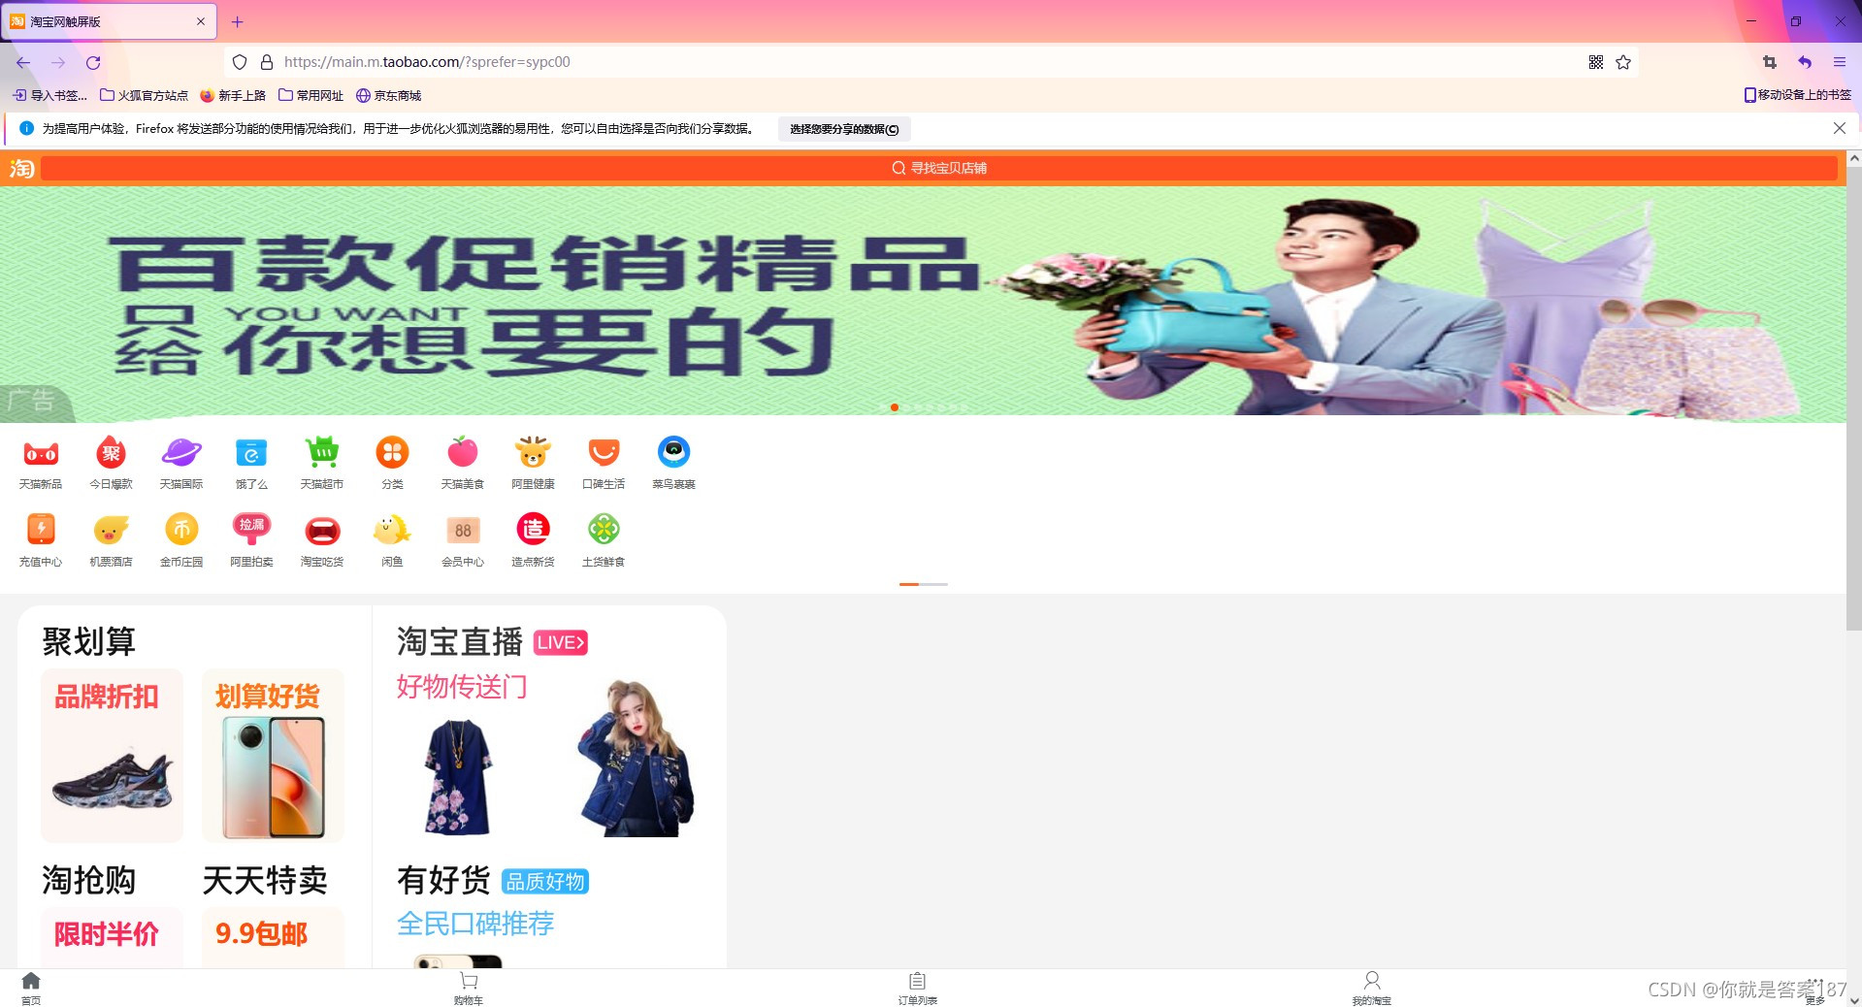Open tracking protection shield icon

coord(240,62)
